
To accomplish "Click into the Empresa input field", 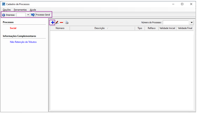I will tap(21, 15).
